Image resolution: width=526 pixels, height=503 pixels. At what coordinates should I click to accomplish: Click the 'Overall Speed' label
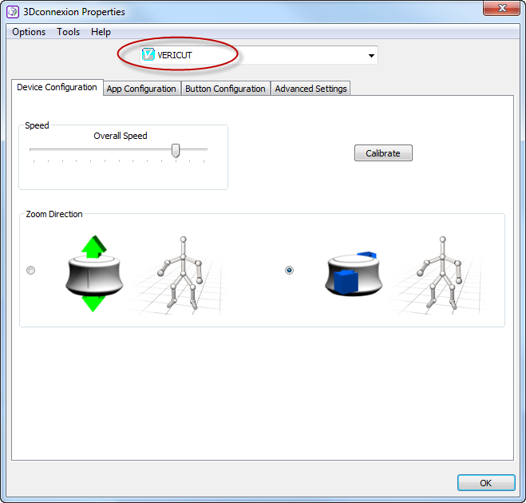click(x=121, y=136)
